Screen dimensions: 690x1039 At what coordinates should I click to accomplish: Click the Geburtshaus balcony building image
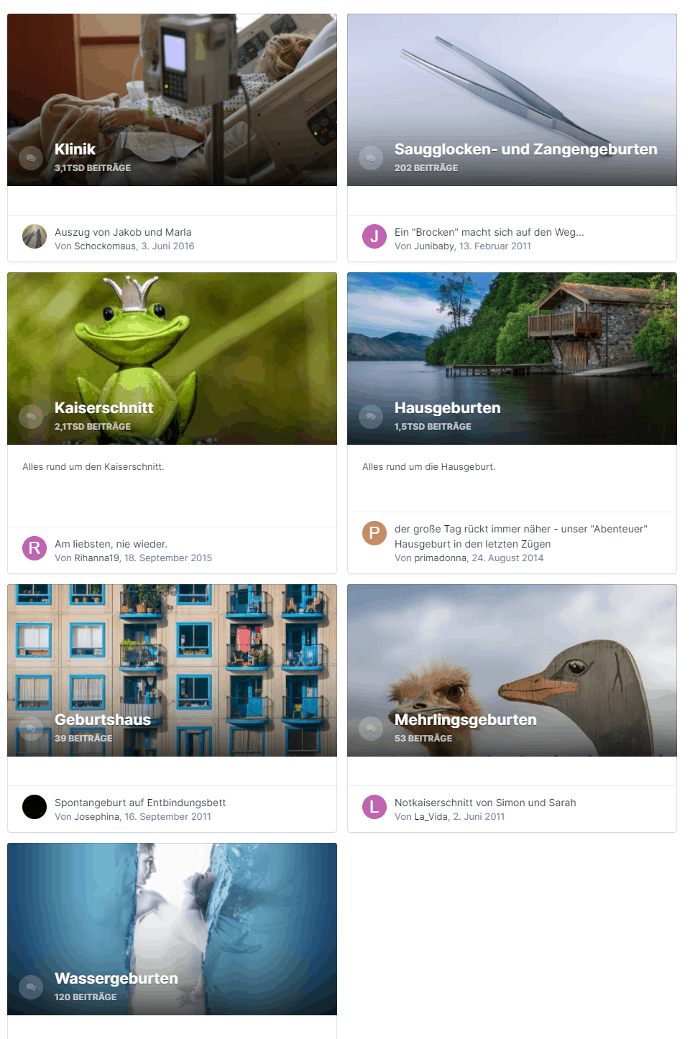pos(172,670)
